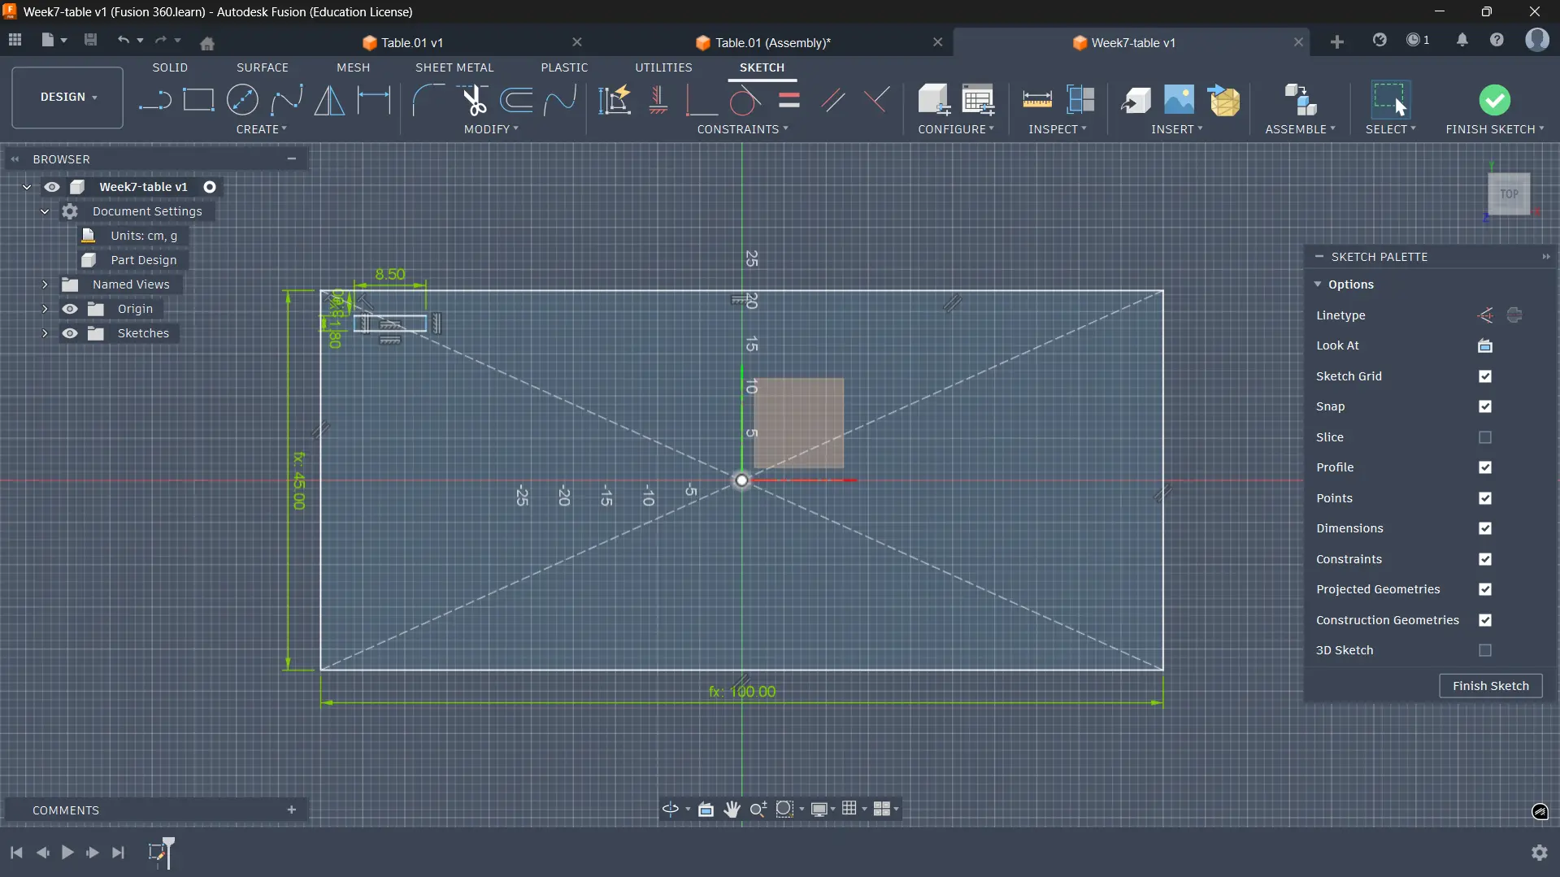Open notifications bell
The width and height of the screenshot is (1560, 877).
(1462, 41)
